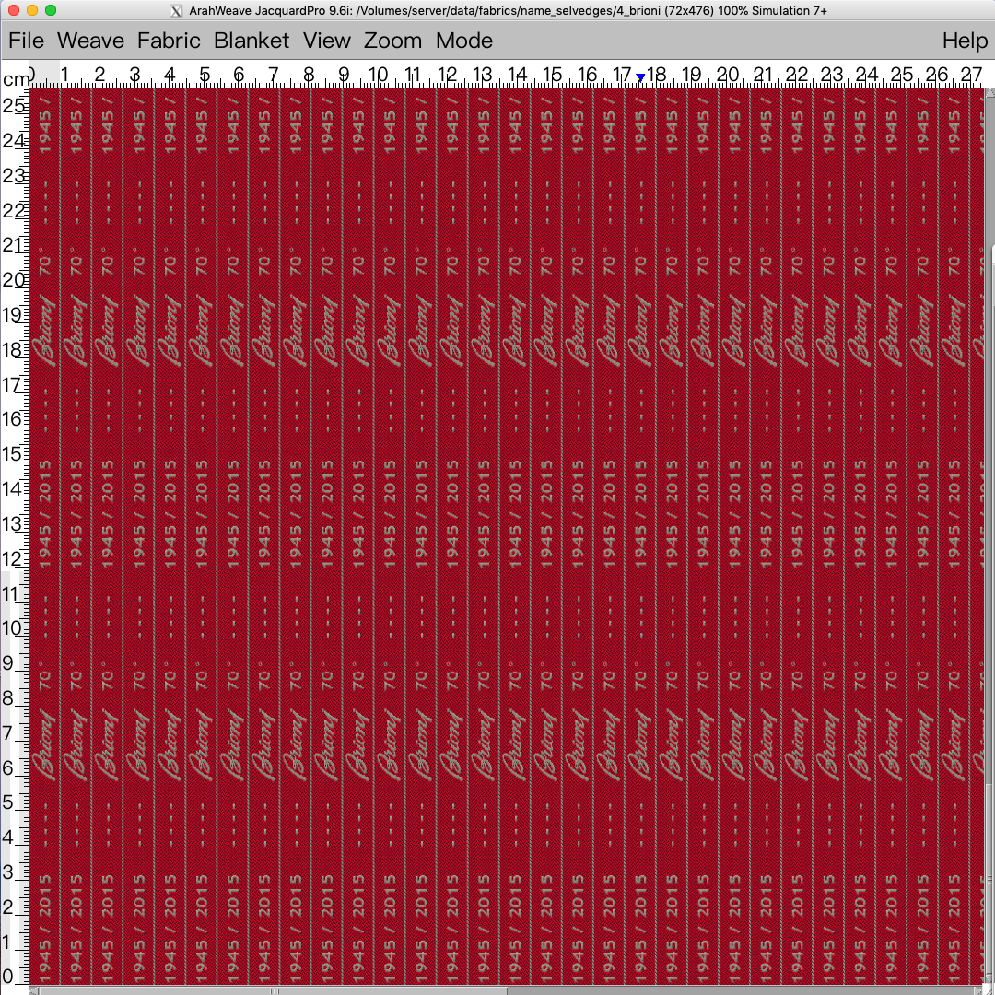The width and height of the screenshot is (995, 995).
Task: Open the Blanket menu
Action: click(252, 40)
